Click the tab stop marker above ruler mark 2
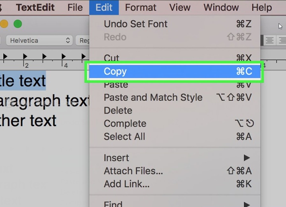The width and height of the screenshot is (286, 207). point(25,56)
